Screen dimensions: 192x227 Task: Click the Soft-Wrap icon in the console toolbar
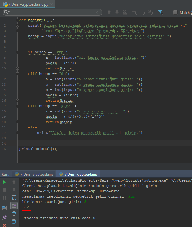click(14, 198)
